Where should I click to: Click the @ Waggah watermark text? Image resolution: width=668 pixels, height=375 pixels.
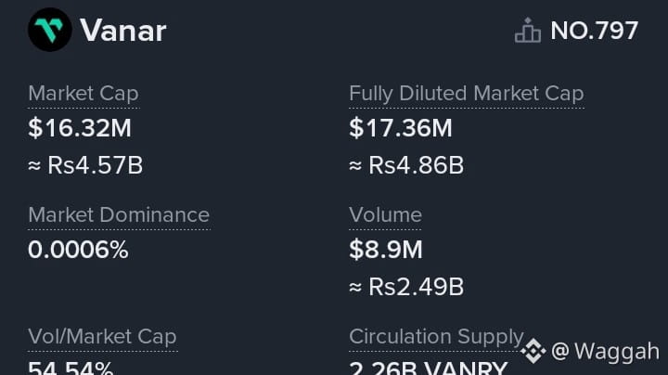(605, 351)
